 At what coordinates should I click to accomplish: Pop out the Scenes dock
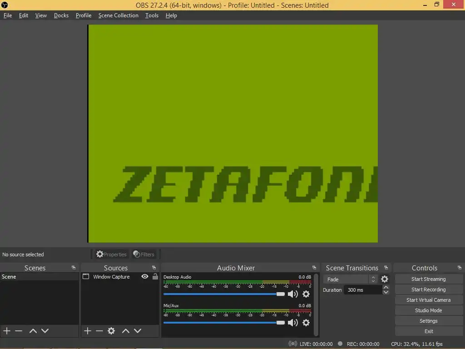tap(74, 268)
